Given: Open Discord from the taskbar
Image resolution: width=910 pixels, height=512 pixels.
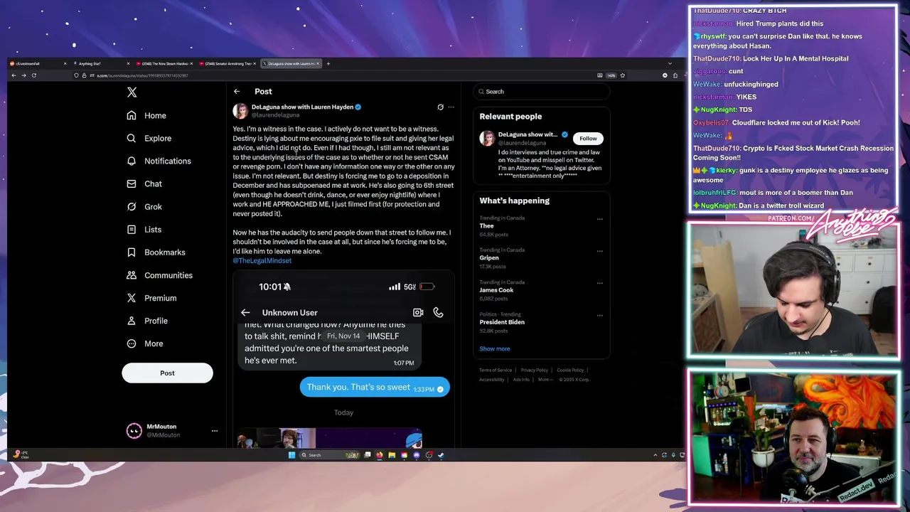Looking at the screenshot, I should pyautogui.click(x=416, y=455).
